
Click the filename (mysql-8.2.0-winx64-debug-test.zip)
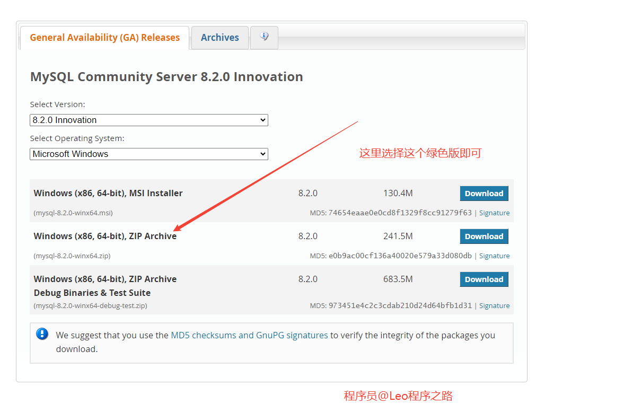[90, 306]
